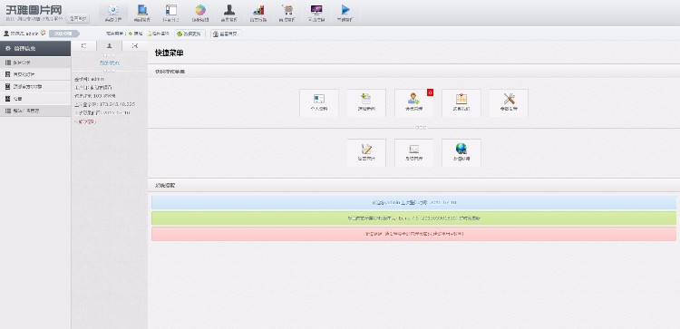Open the notepad with pencil quick tile
Viewport: 680px width, 329px height.
pos(366,152)
